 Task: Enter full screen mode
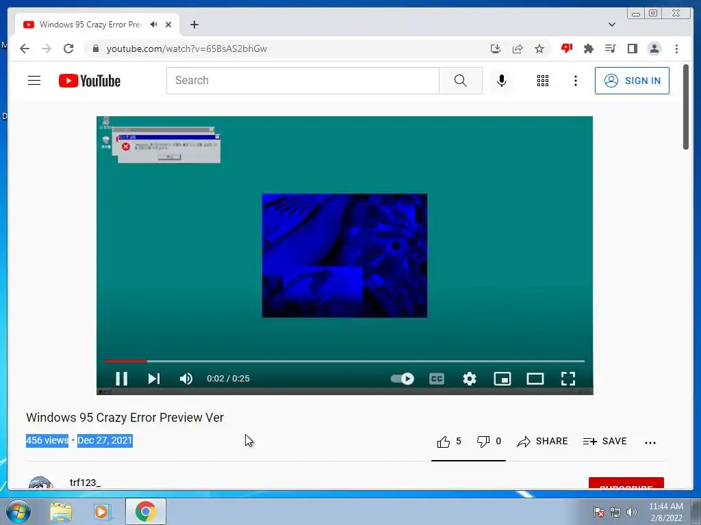pos(568,379)
